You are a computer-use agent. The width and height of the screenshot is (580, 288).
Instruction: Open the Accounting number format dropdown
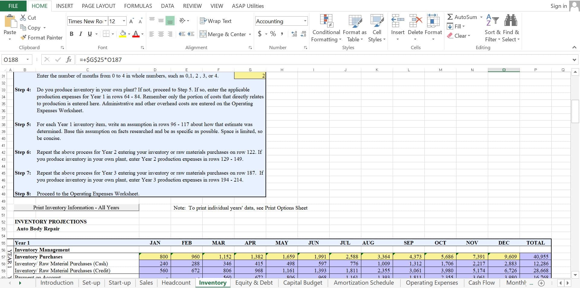pyautogui.click(x=305, y=21)
